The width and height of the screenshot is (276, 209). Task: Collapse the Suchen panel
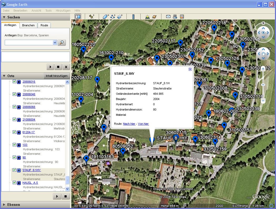click(x=4, y=17)
